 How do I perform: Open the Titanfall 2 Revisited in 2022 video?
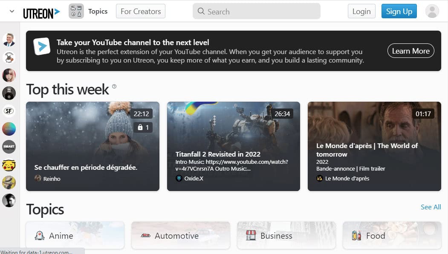(x=234, y=146)
